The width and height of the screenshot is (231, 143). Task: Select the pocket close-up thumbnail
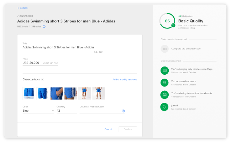coord(57,93)
